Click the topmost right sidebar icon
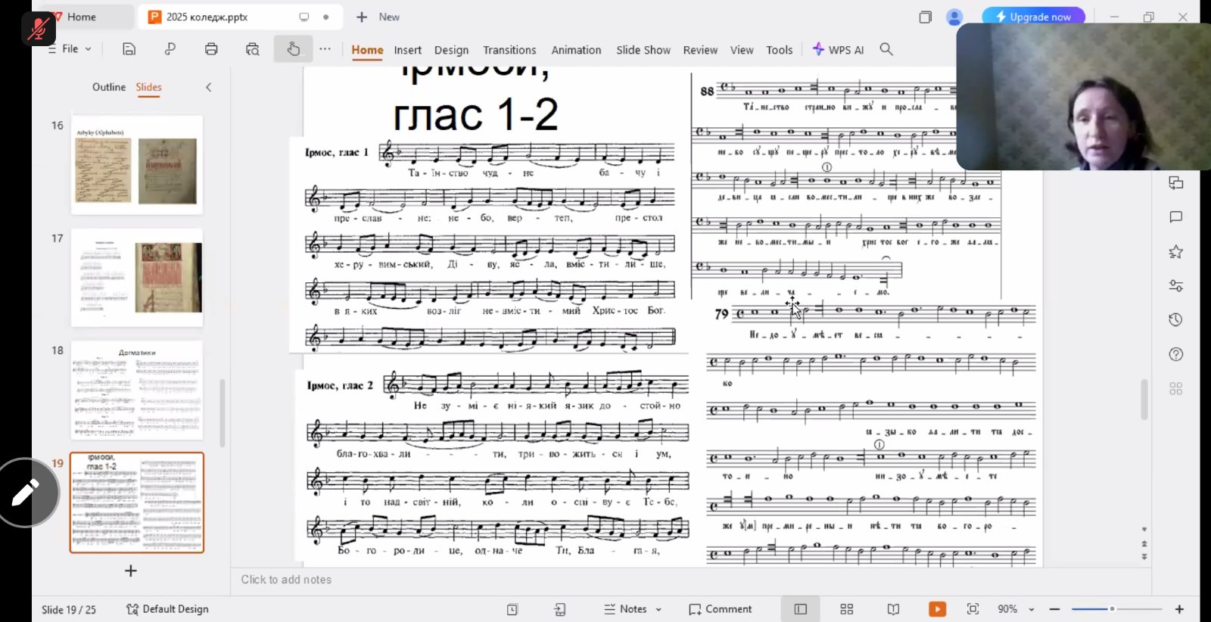 click(x=1175, y=183)
